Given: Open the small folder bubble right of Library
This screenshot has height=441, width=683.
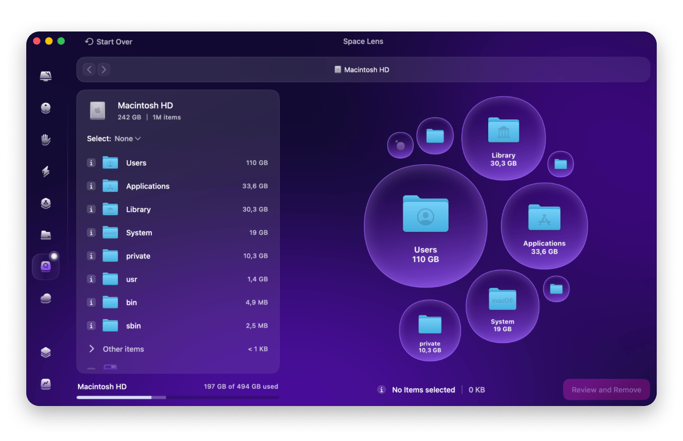Looking at the screenshot, I should (x=560, y=164).
